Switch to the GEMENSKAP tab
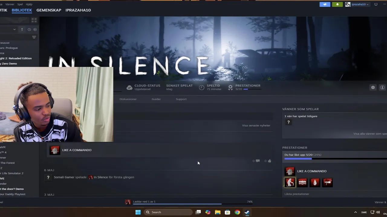The height and width of the screenshot is (217, 387). tap(49, 10)
